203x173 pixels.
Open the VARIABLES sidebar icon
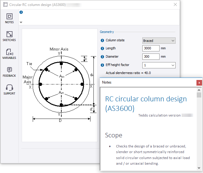tap(9, 54)
